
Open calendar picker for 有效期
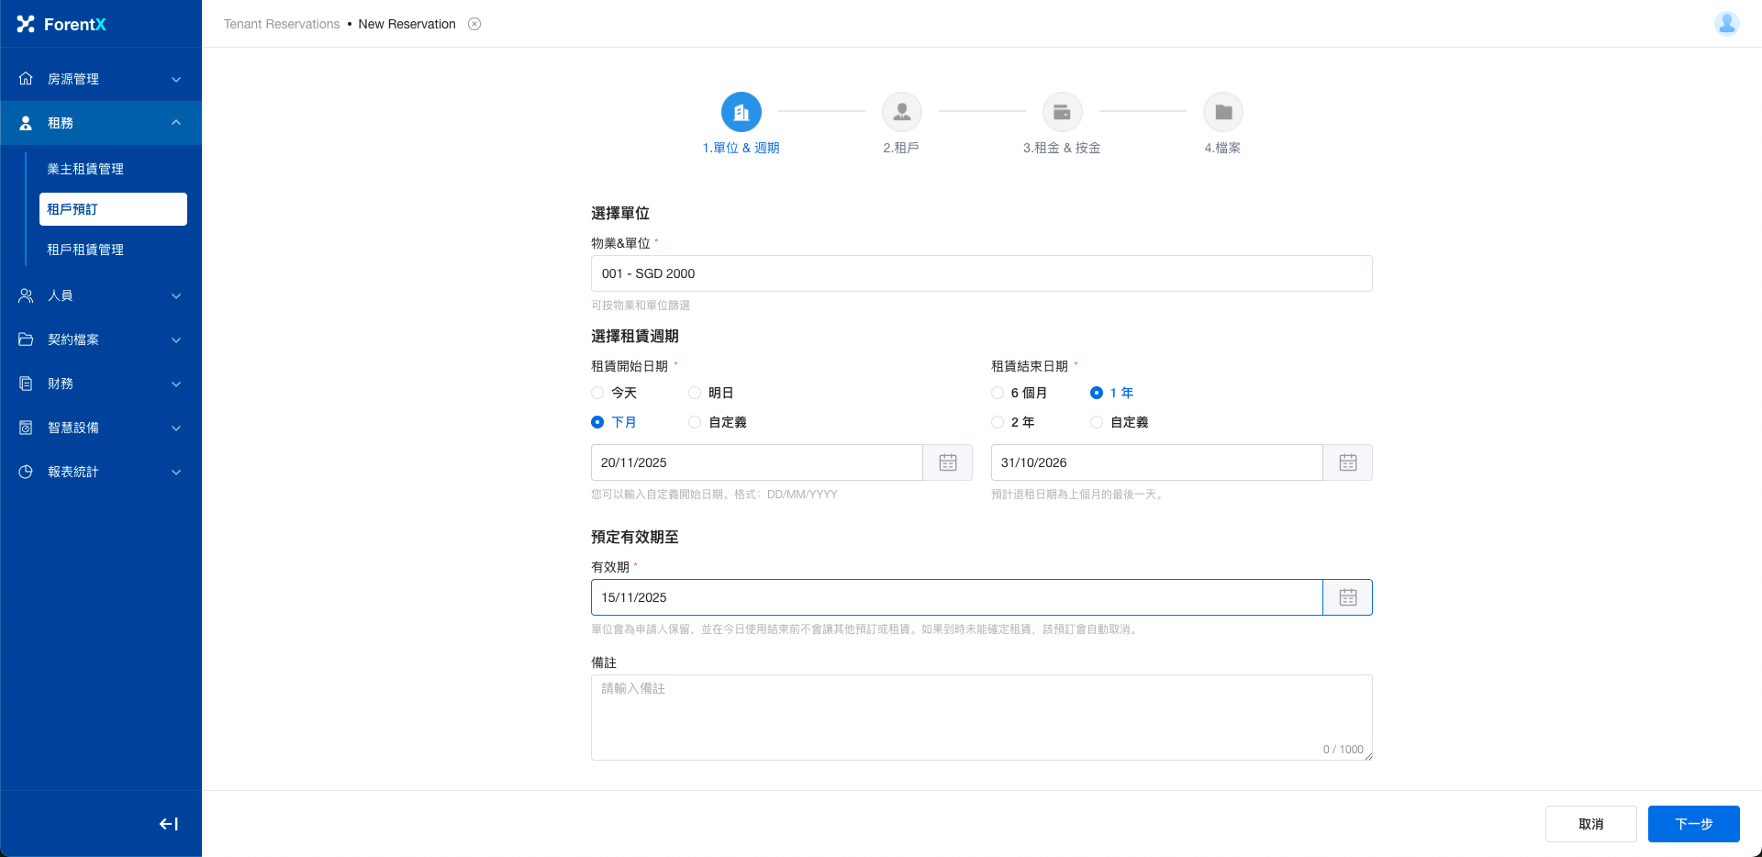click(1347, 597)
